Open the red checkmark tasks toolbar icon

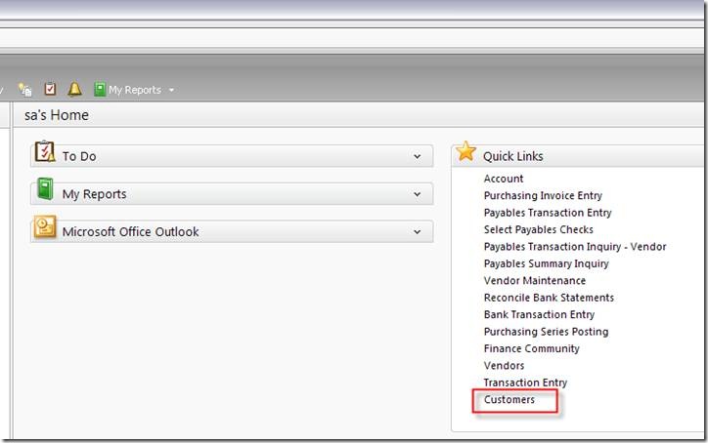(50, 89)
